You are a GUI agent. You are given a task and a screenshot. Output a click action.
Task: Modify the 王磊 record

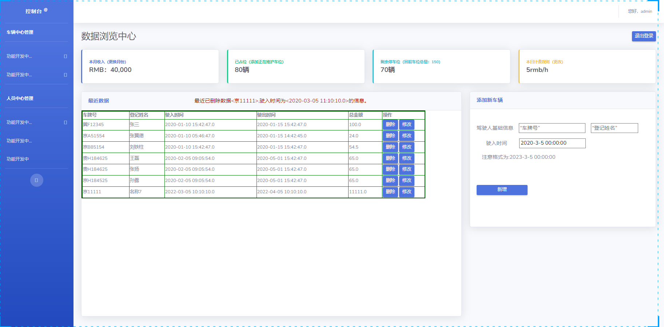(x=406, y=158)
